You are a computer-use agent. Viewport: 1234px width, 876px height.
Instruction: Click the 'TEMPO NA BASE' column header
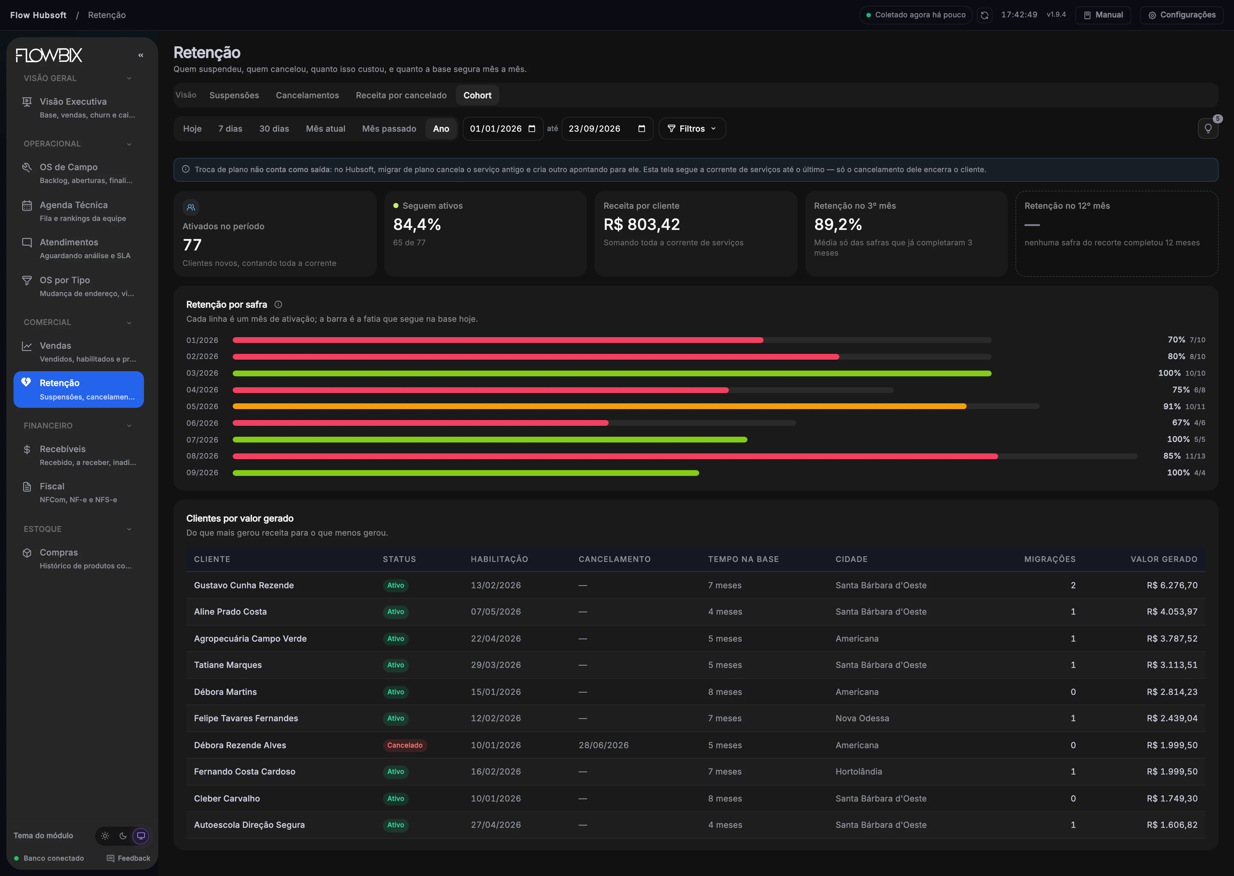tap(743, 559)
